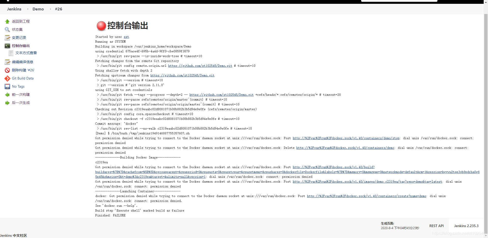Click 'Running as SYSTEM' text line

[110, 42]
